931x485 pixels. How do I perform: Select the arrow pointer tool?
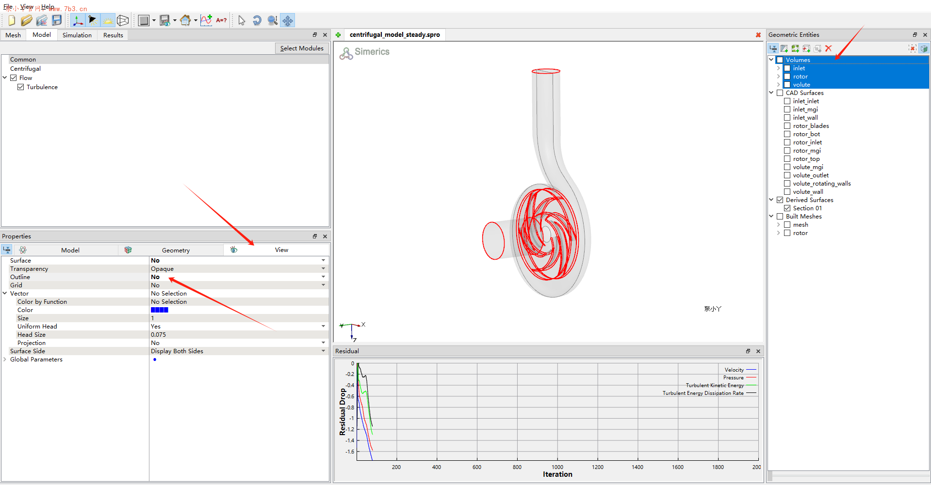point(242,20)
